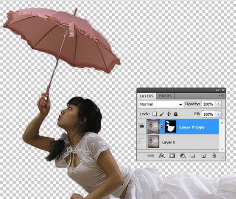Viewport: 236px width, 199px height.
Task: Open the layer style fx menu
Action: 162,156
